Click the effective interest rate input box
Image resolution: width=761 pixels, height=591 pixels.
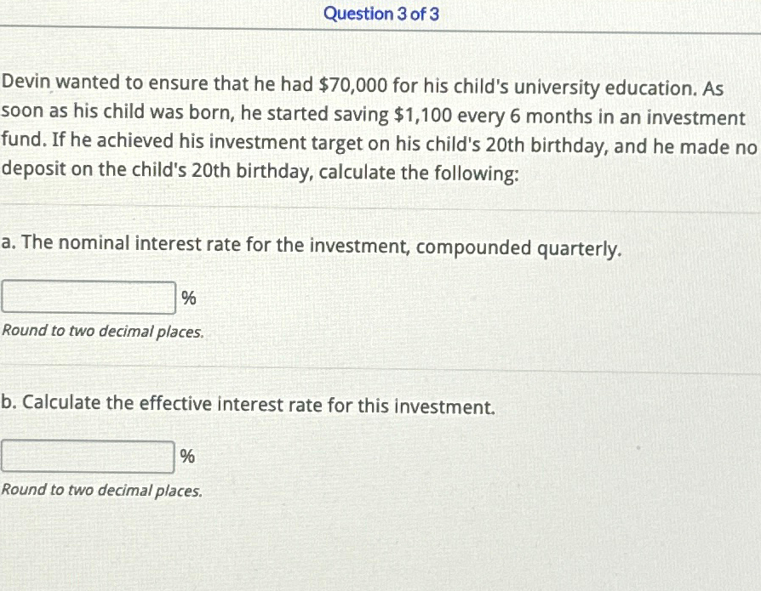pyautogui.click(x=89, y=457)
